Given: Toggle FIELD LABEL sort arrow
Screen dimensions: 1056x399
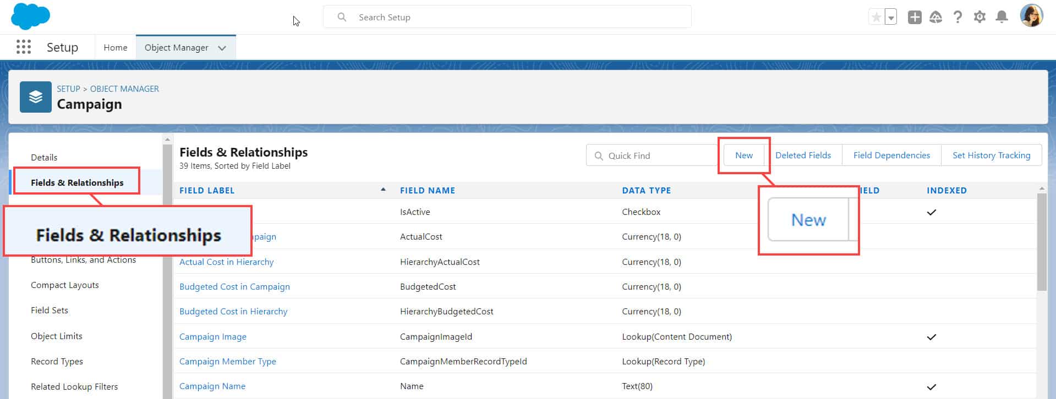Looking at the screenshot, I should coord(383,190).
